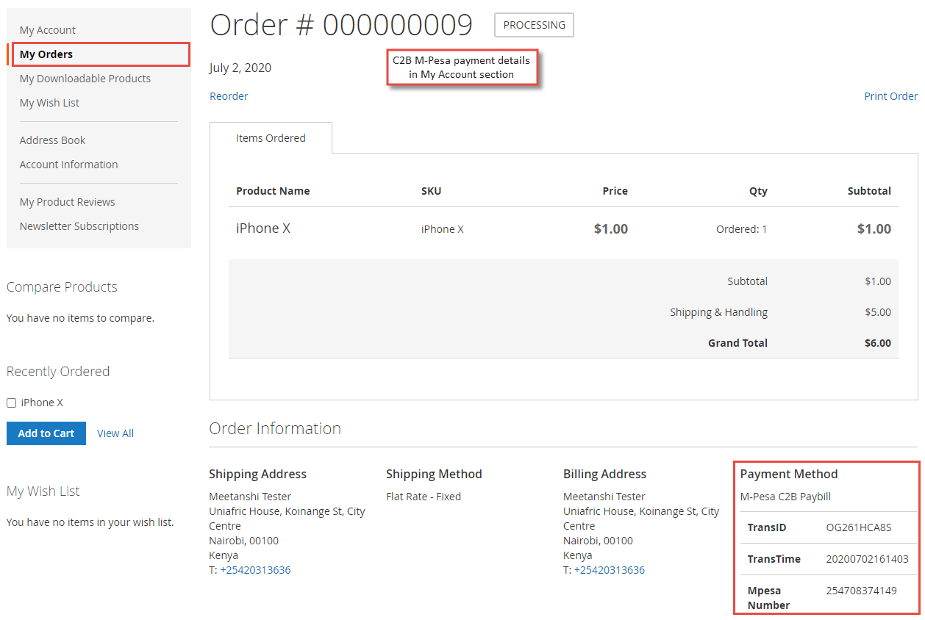Click the TransTime value 20200702161403

[x=868, y=559]
